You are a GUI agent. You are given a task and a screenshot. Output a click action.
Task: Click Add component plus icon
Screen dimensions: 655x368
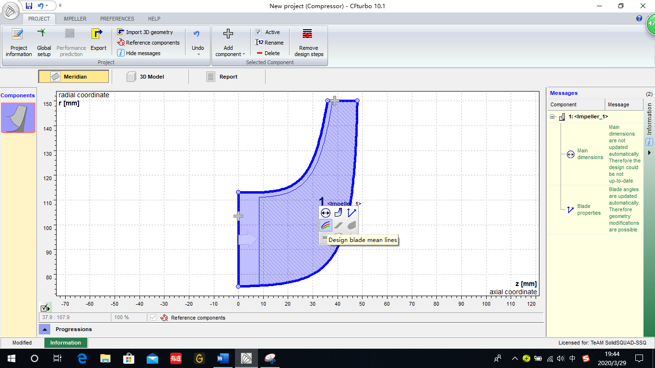pyautogui.click(x=228, y=34)
